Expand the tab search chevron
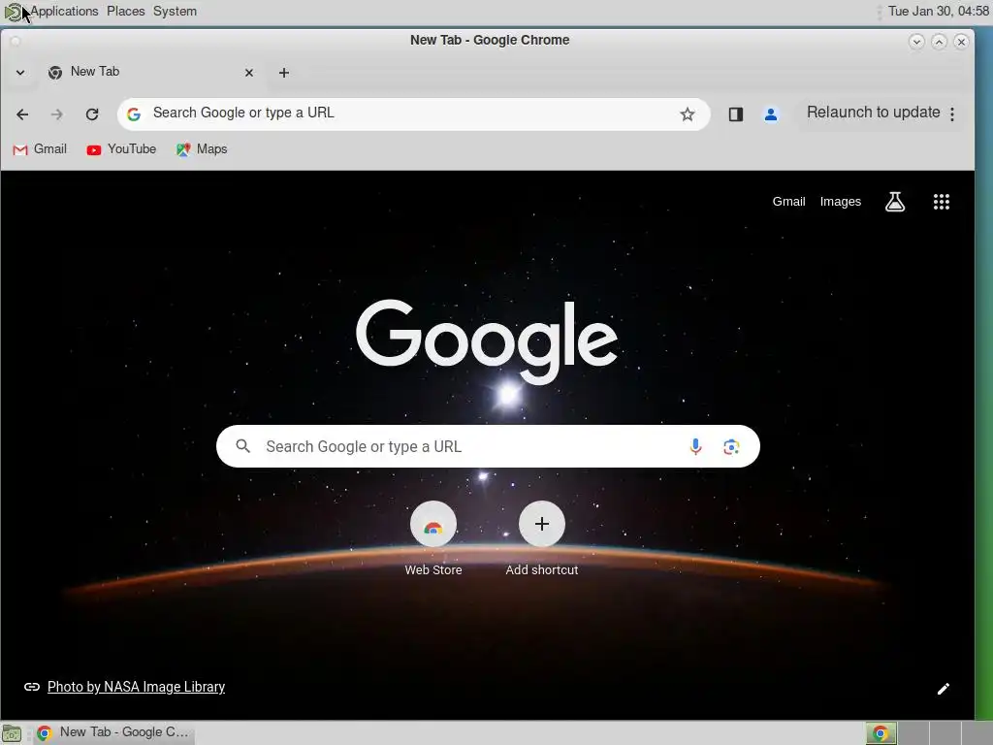This screenshot has width=993, height=745. click(20, 72)
